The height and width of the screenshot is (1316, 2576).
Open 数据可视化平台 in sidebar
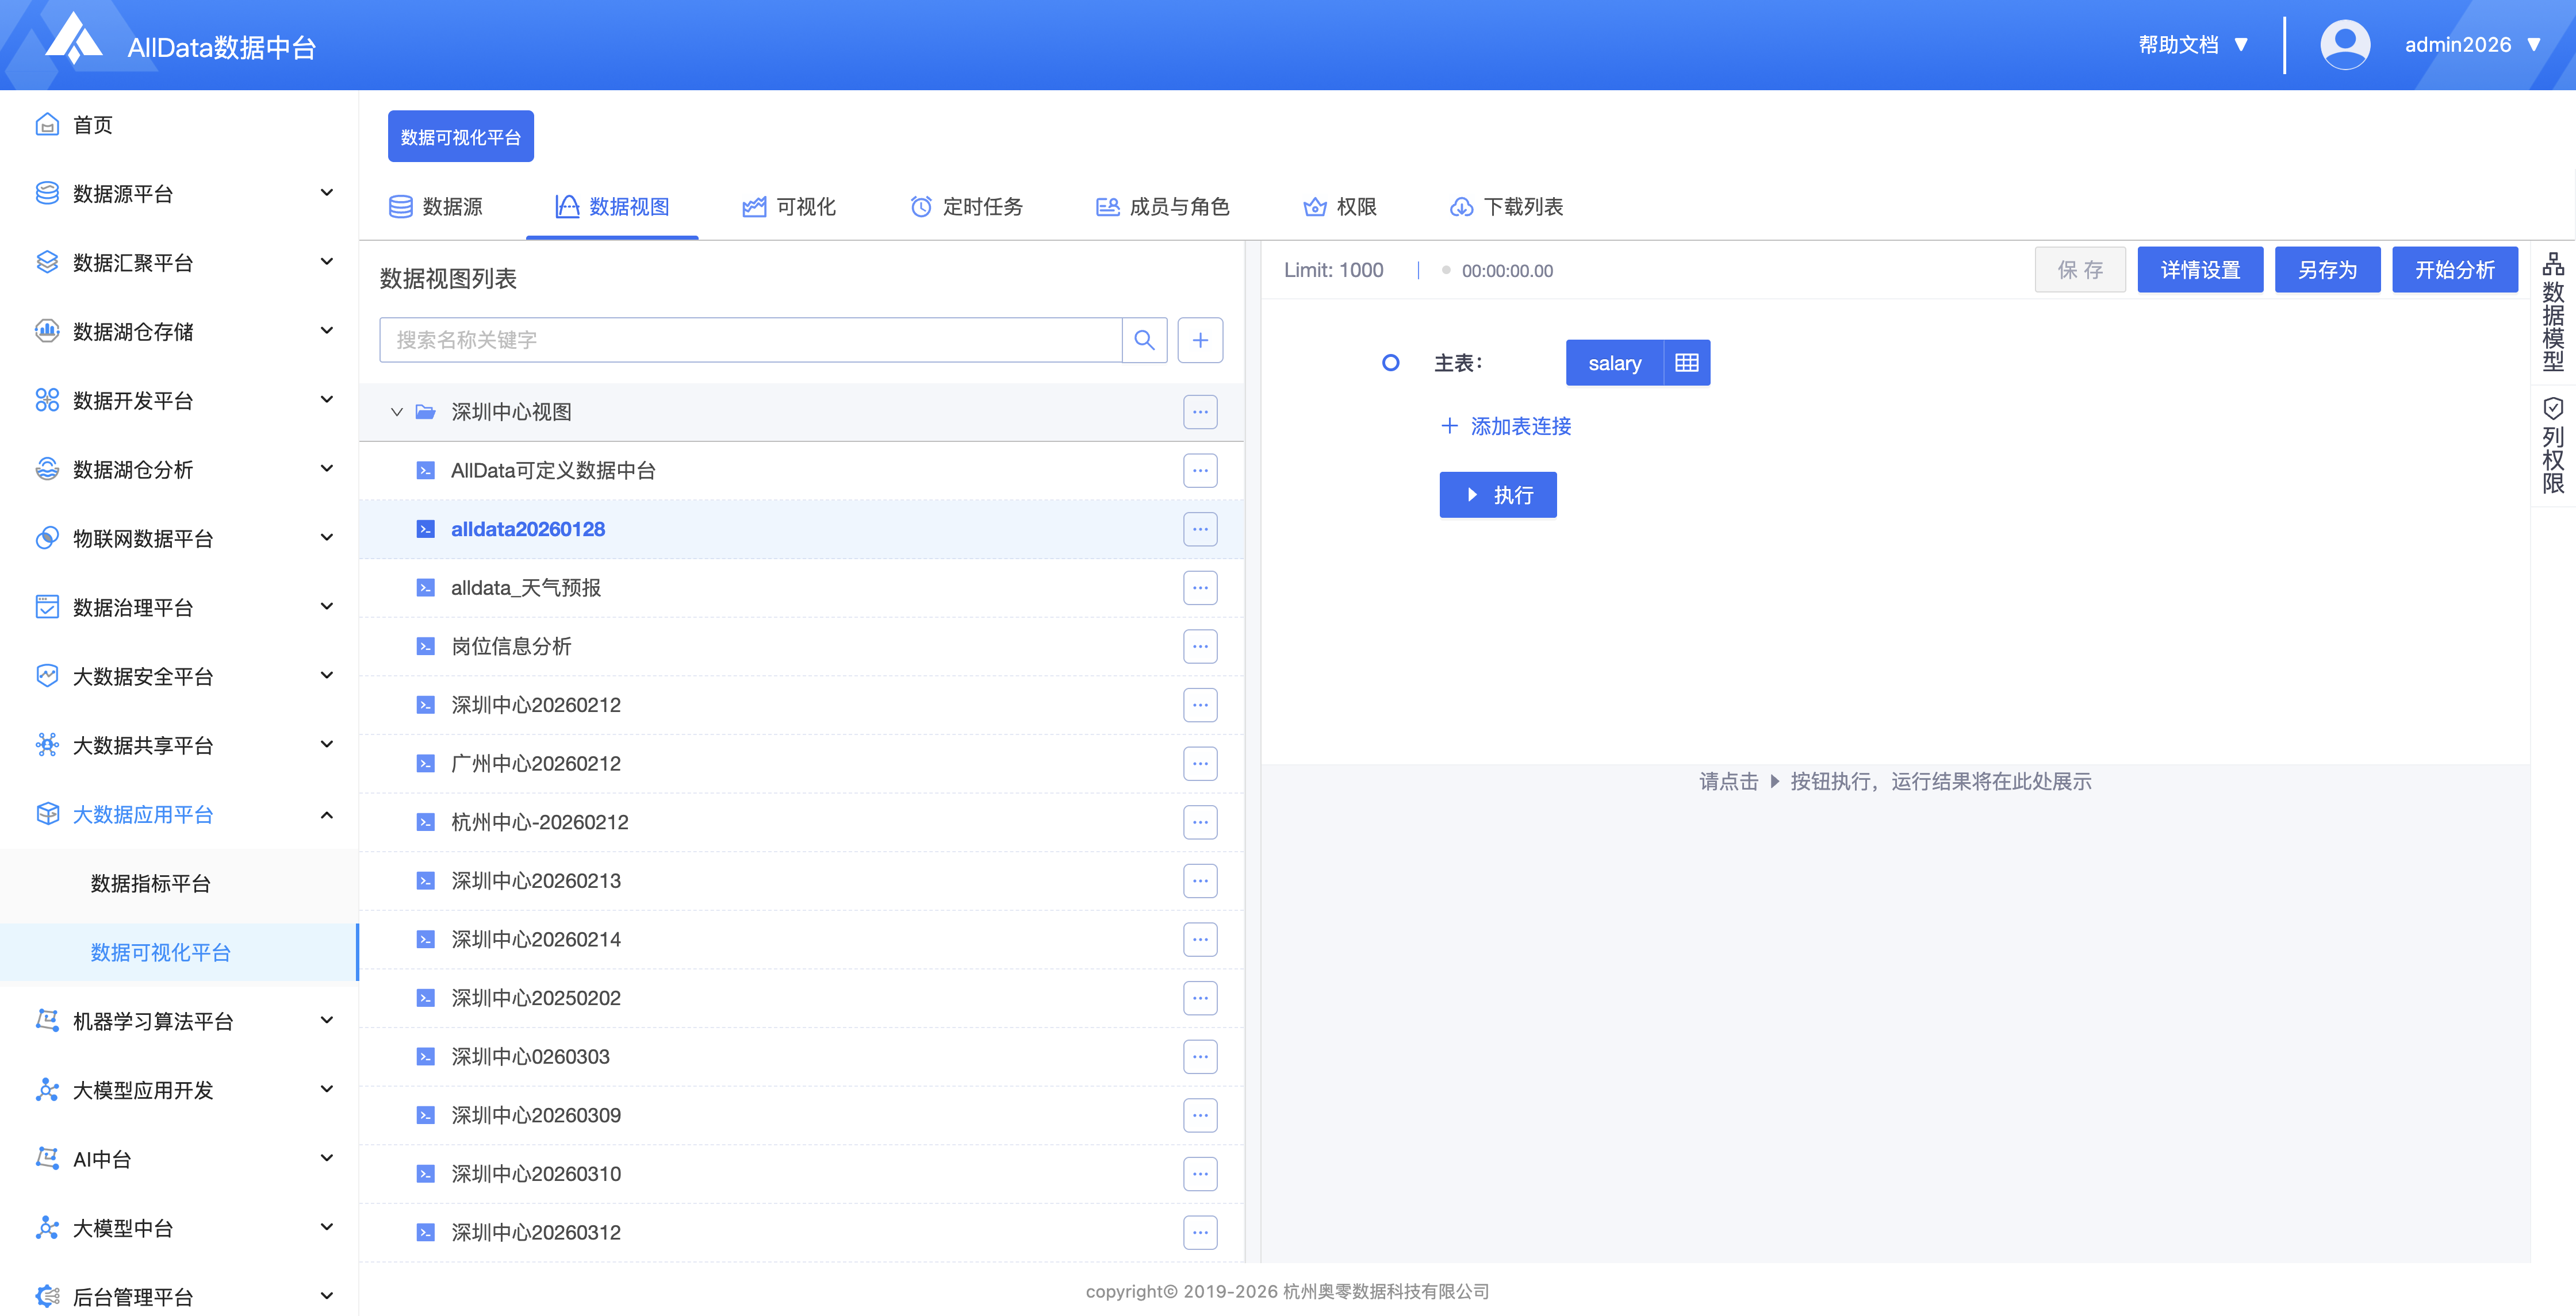point(179,952)
